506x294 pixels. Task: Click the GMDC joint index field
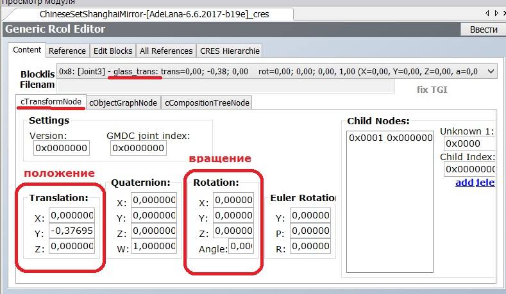(138, 148)
